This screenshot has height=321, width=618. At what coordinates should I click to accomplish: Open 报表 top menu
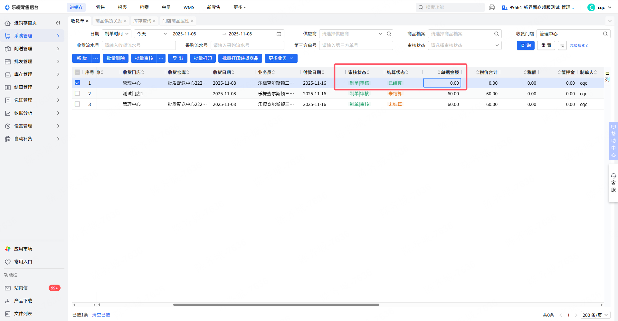(122, 7)
